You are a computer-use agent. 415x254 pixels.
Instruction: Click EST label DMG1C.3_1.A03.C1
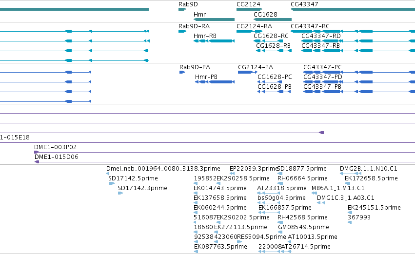[345, 198]
